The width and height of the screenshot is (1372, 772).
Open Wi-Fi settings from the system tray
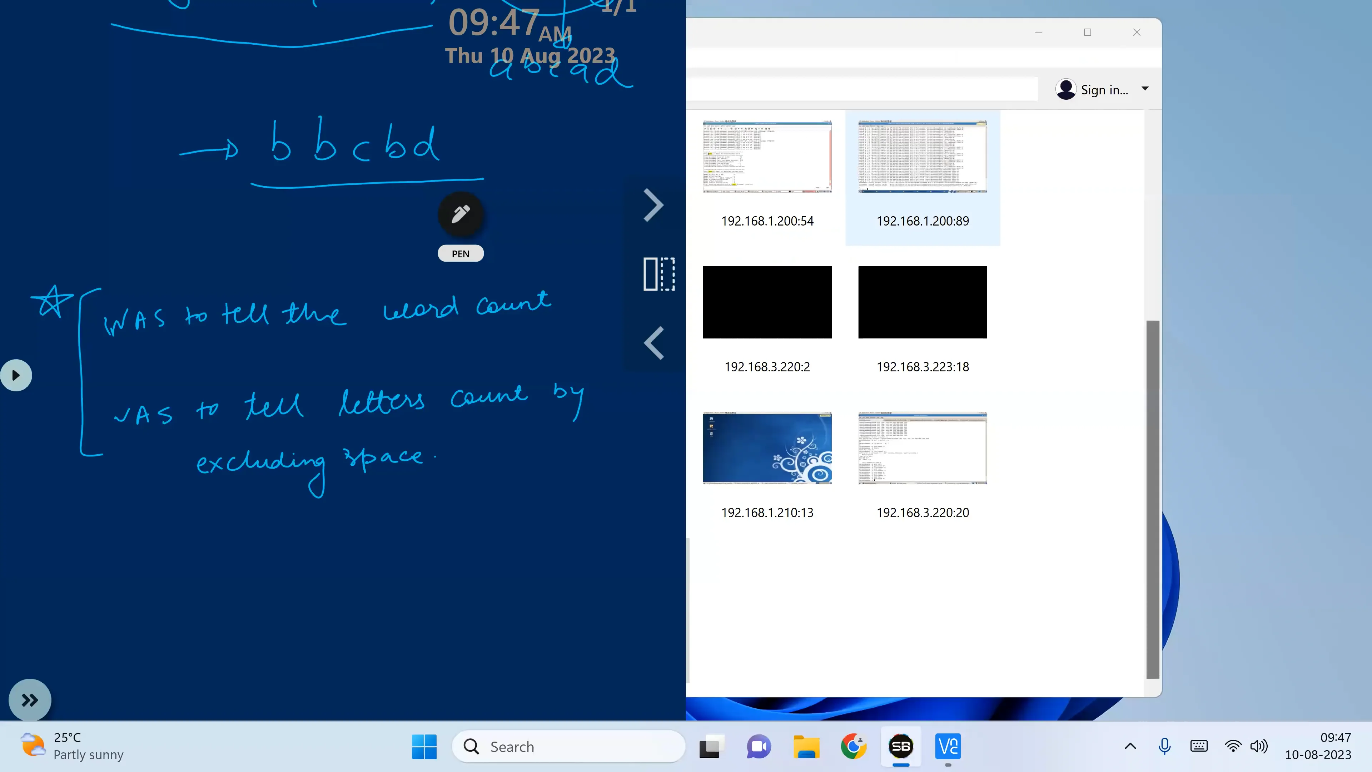(1232, 746)
